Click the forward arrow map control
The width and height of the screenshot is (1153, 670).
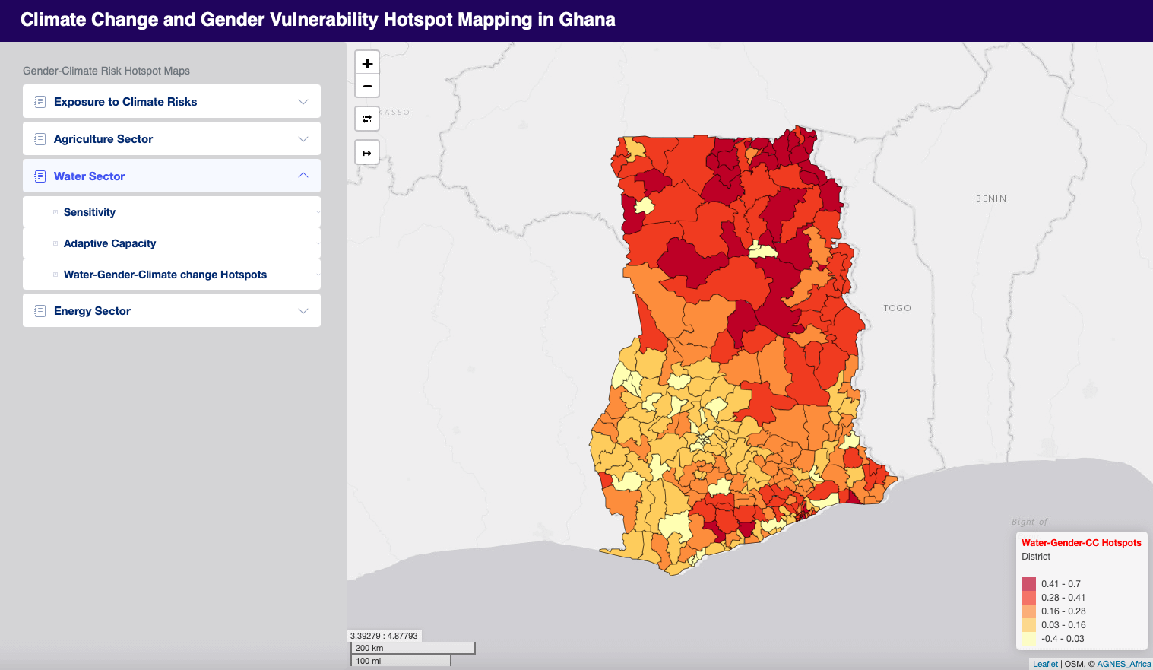point(367,152)
